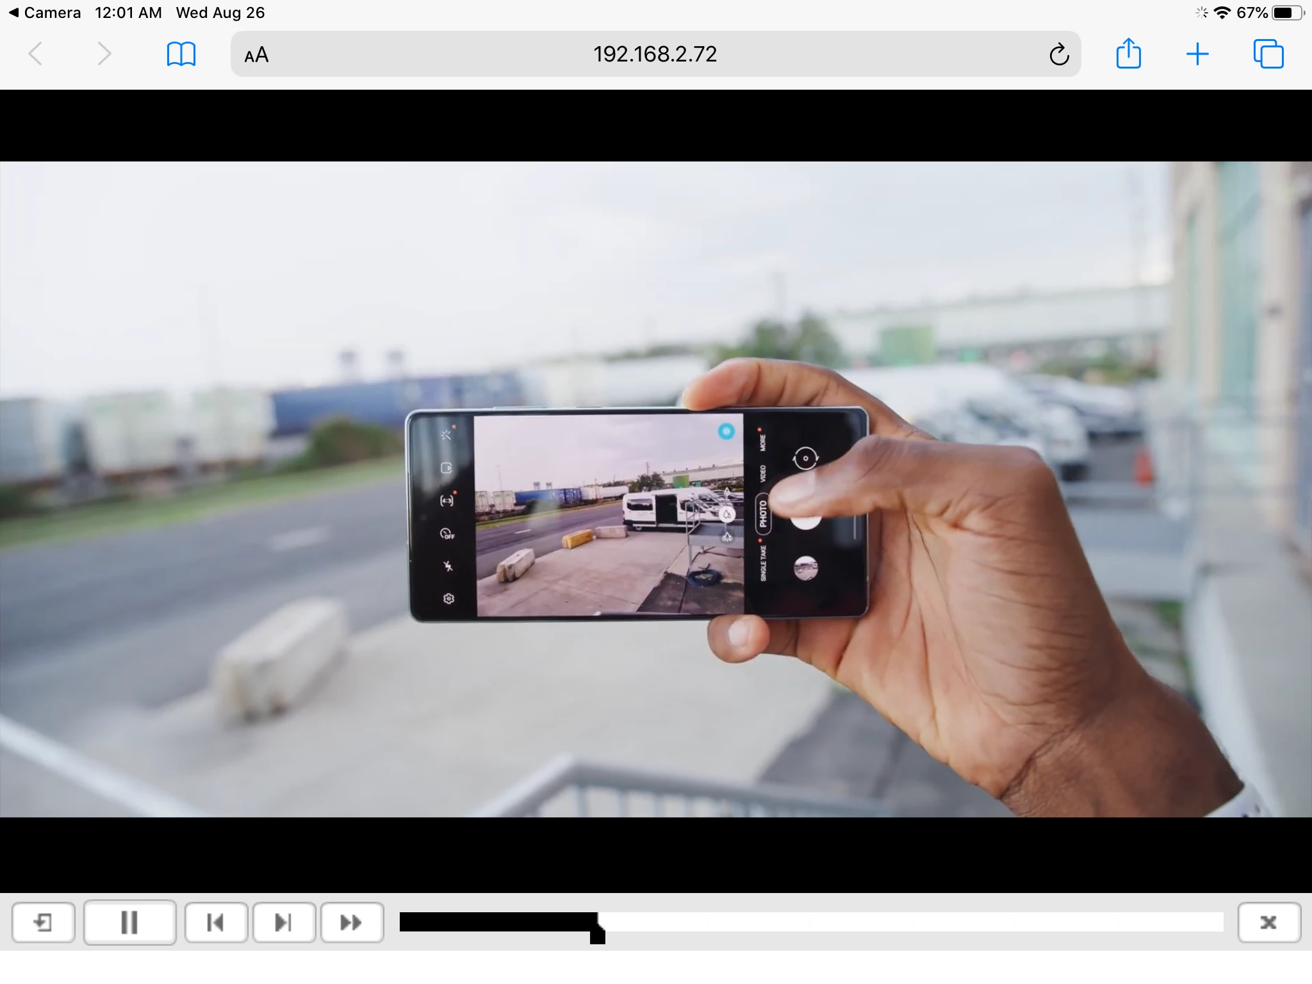Open a new tab with plus icon
The width and height of the screenshot is (1312, 984).
(1197, 54)
